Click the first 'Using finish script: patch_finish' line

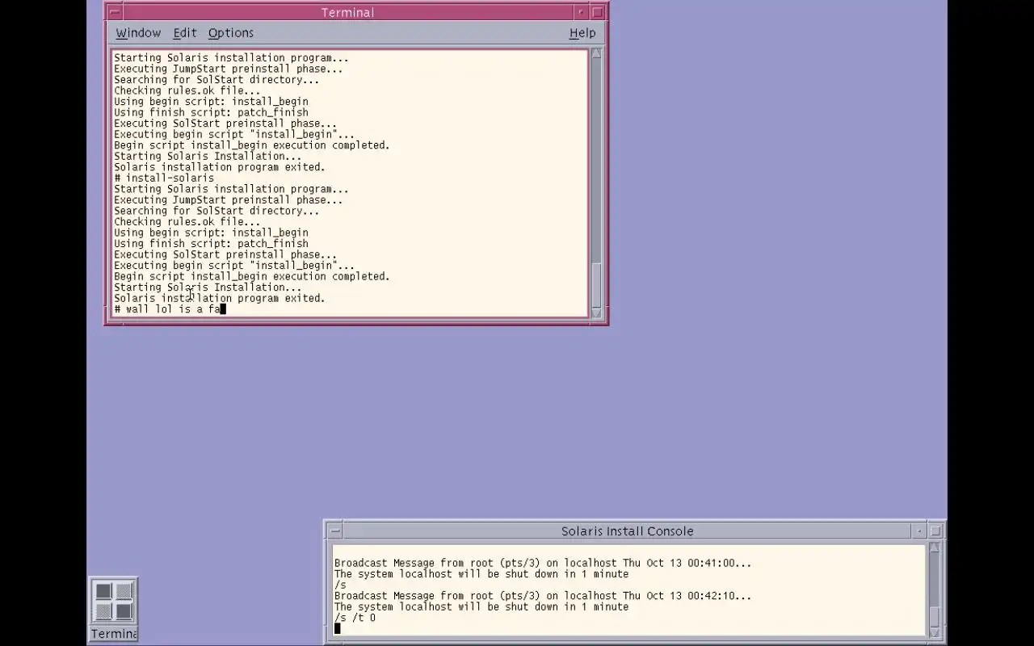pos(211,113)
